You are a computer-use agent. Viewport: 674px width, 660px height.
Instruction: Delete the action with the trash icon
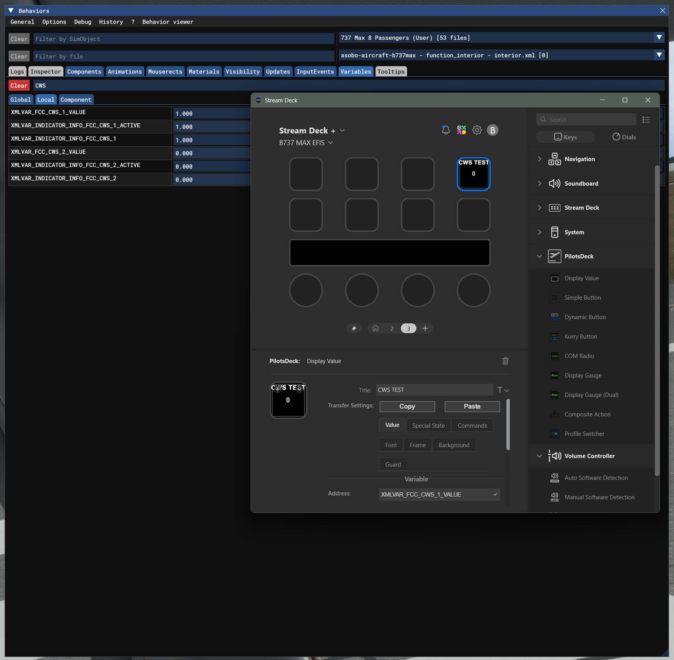click(x=505, y=361)
